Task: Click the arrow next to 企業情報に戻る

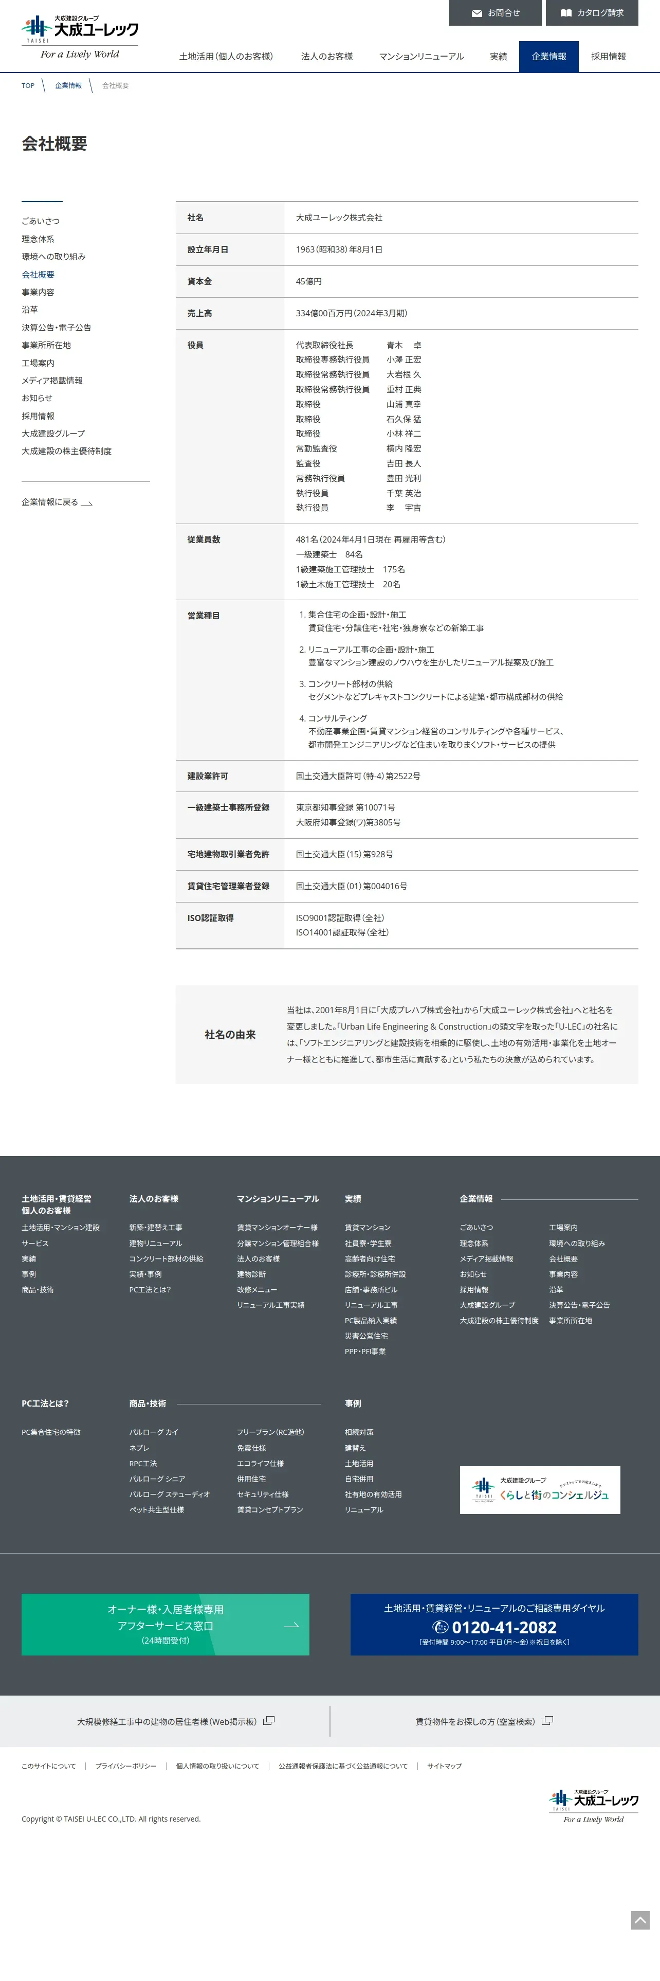Action: (x=87, y=503)
